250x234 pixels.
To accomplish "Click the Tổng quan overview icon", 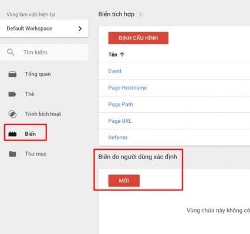I will pos(12,74).
